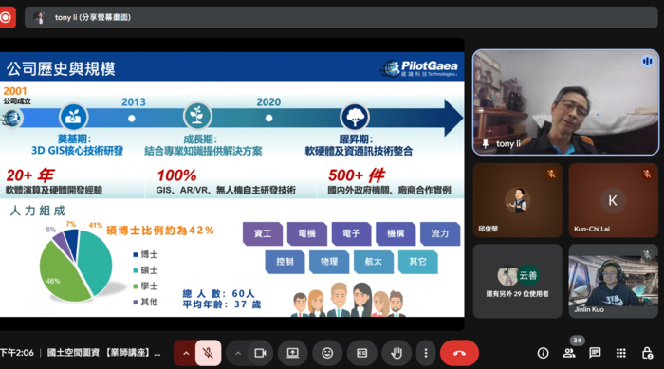The height and width of the screenshot is (369, 664).
Task: Select Kun-Chi Lai participant tile
Action: pyautogui.click(x=613, y=200)
